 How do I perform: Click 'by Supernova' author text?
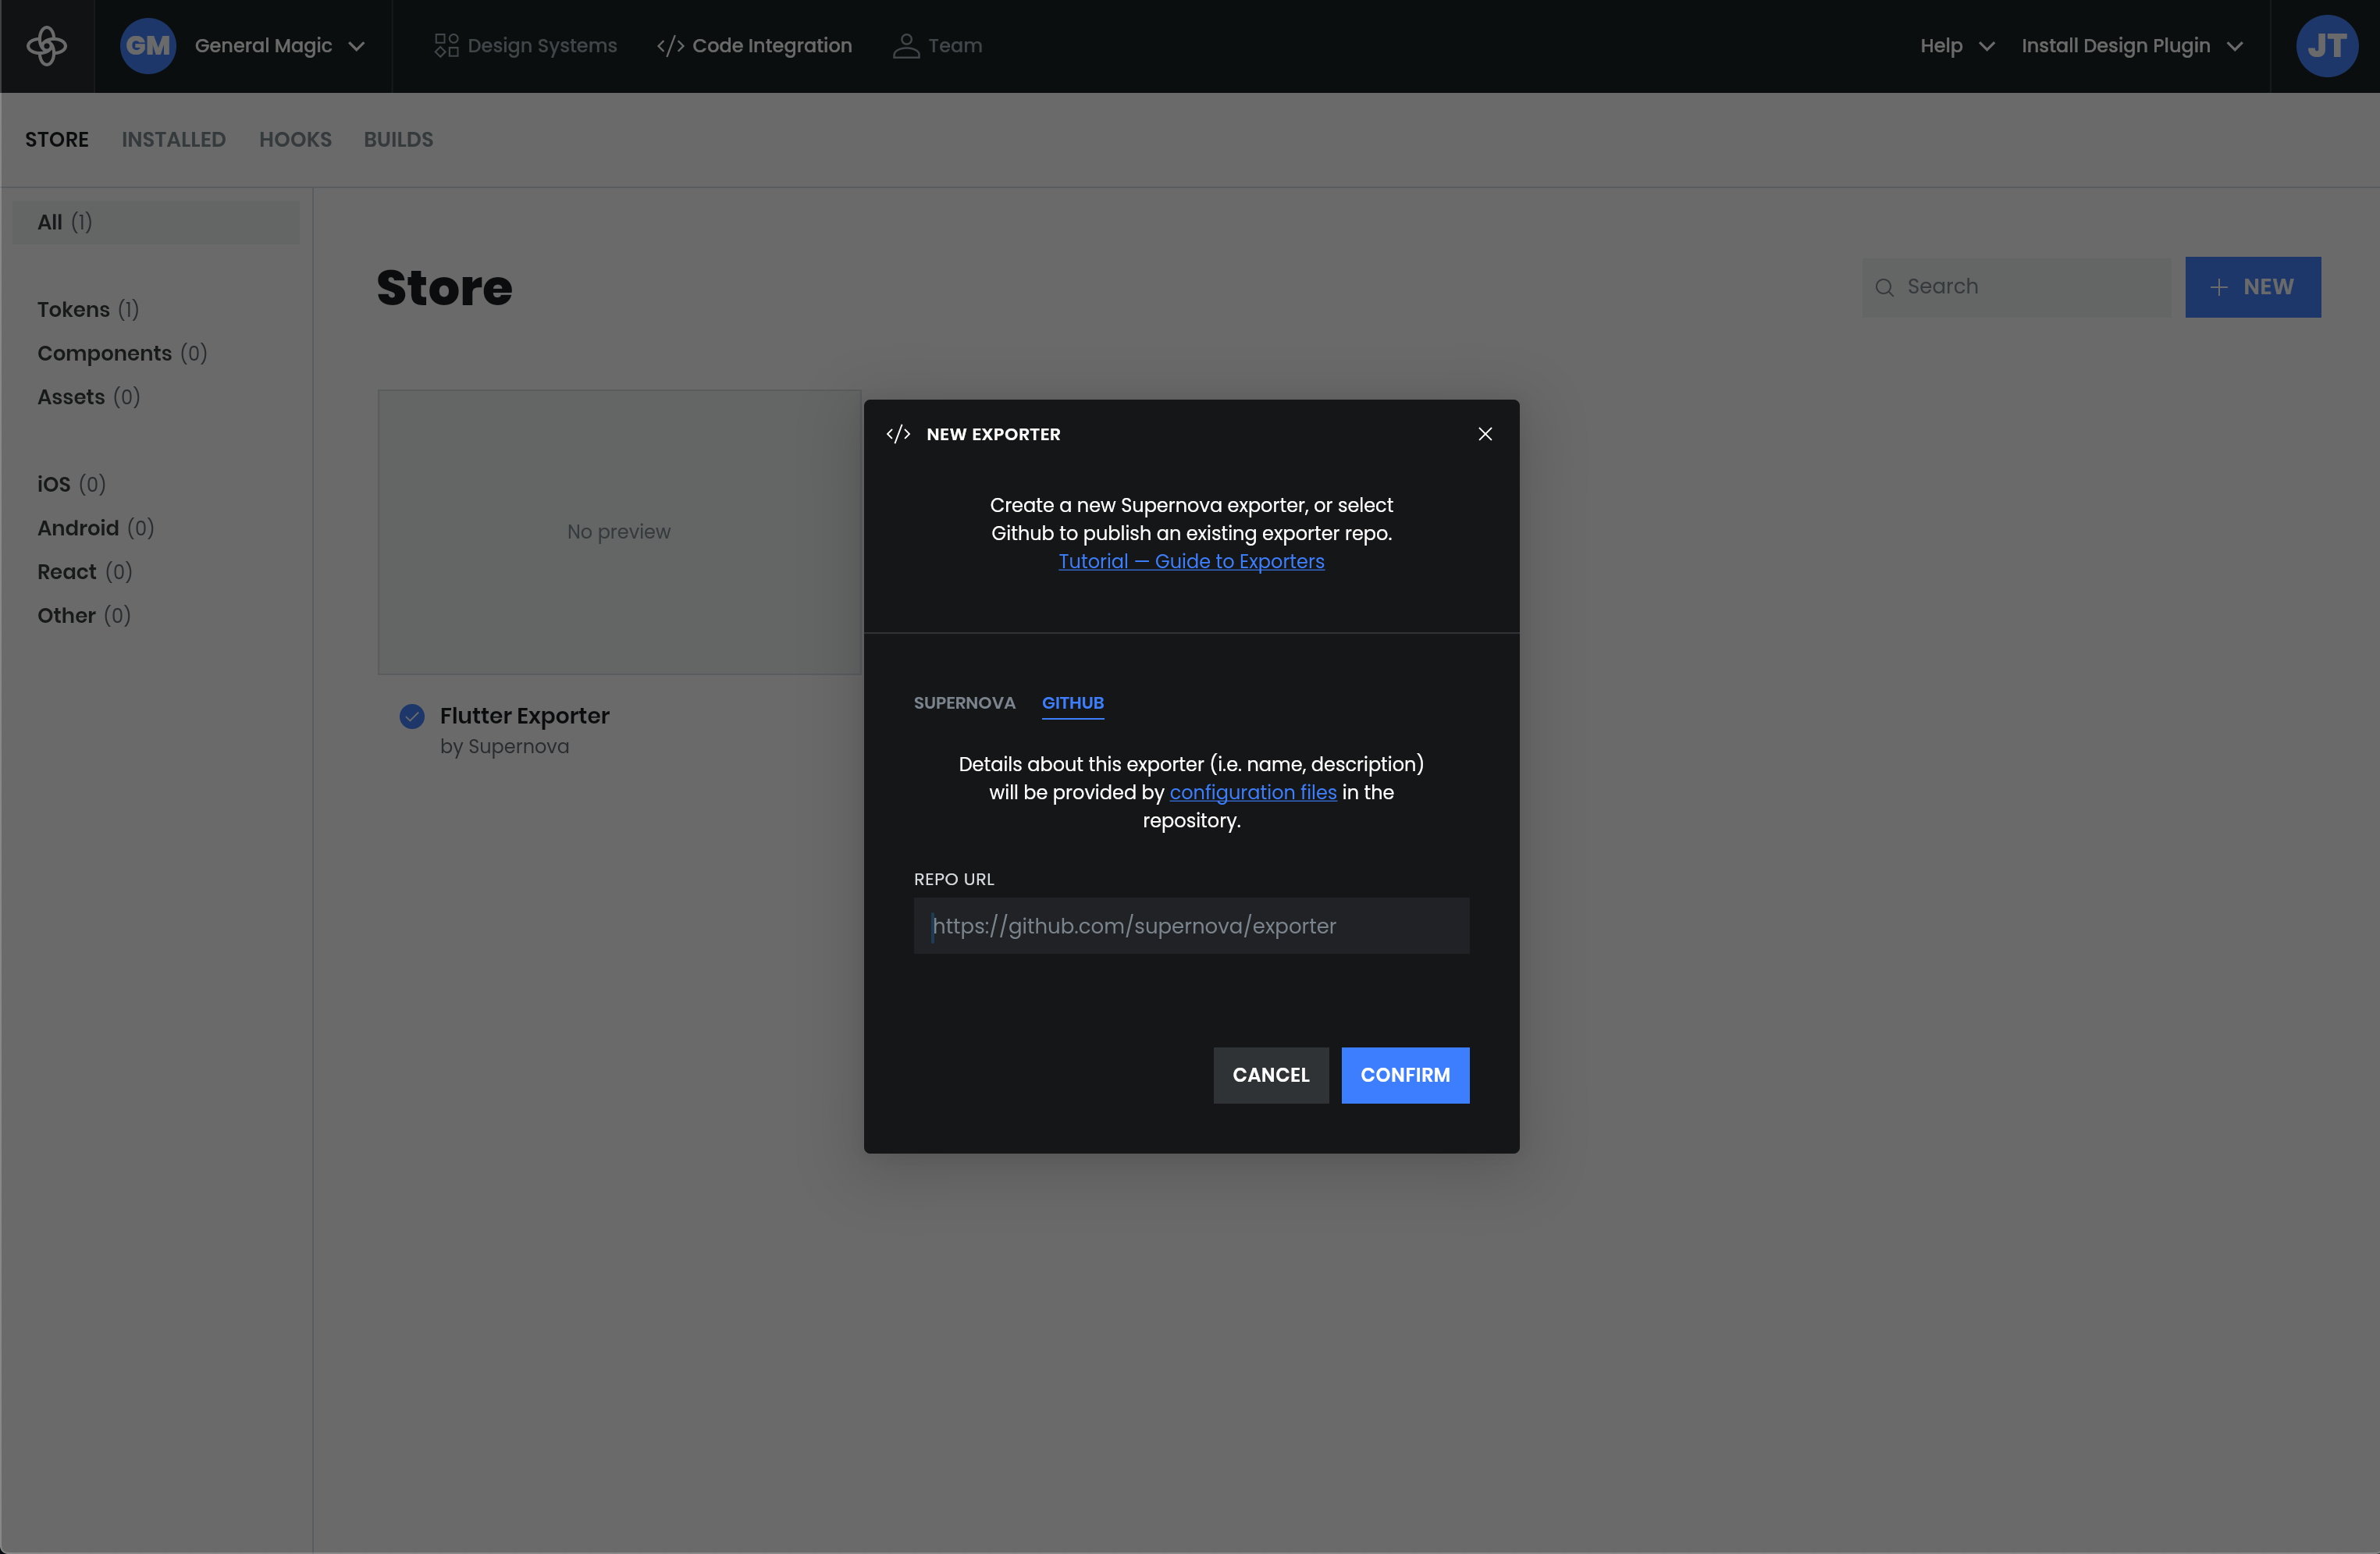point(504,747)
